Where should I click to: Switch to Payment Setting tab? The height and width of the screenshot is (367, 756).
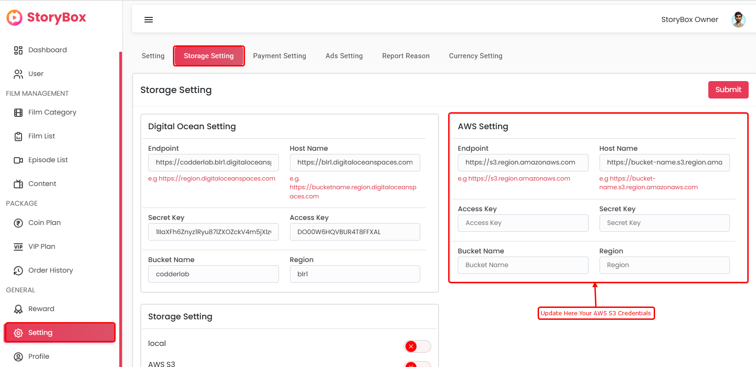(279, 56)
